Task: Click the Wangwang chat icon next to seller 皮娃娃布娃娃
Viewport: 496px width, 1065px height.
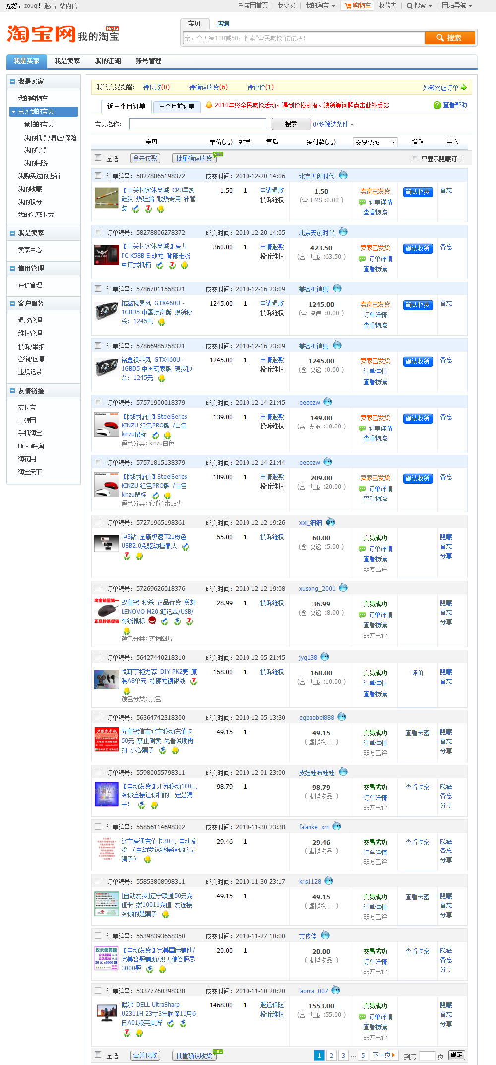Action: pyautogui.click(x=343, y=772)
